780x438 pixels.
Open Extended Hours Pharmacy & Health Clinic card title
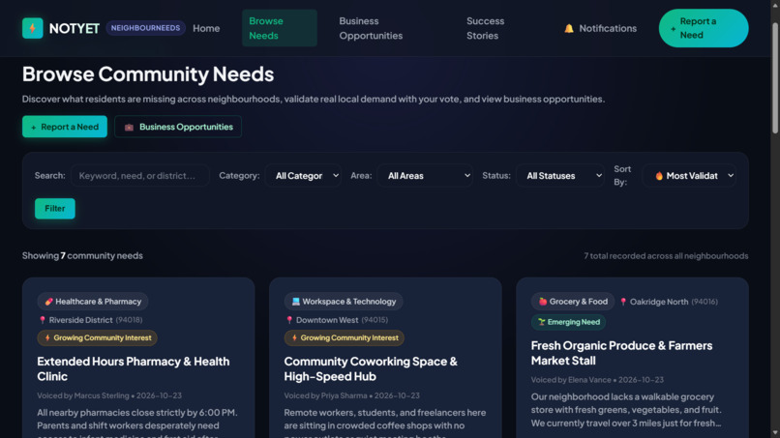pos(134,369)
